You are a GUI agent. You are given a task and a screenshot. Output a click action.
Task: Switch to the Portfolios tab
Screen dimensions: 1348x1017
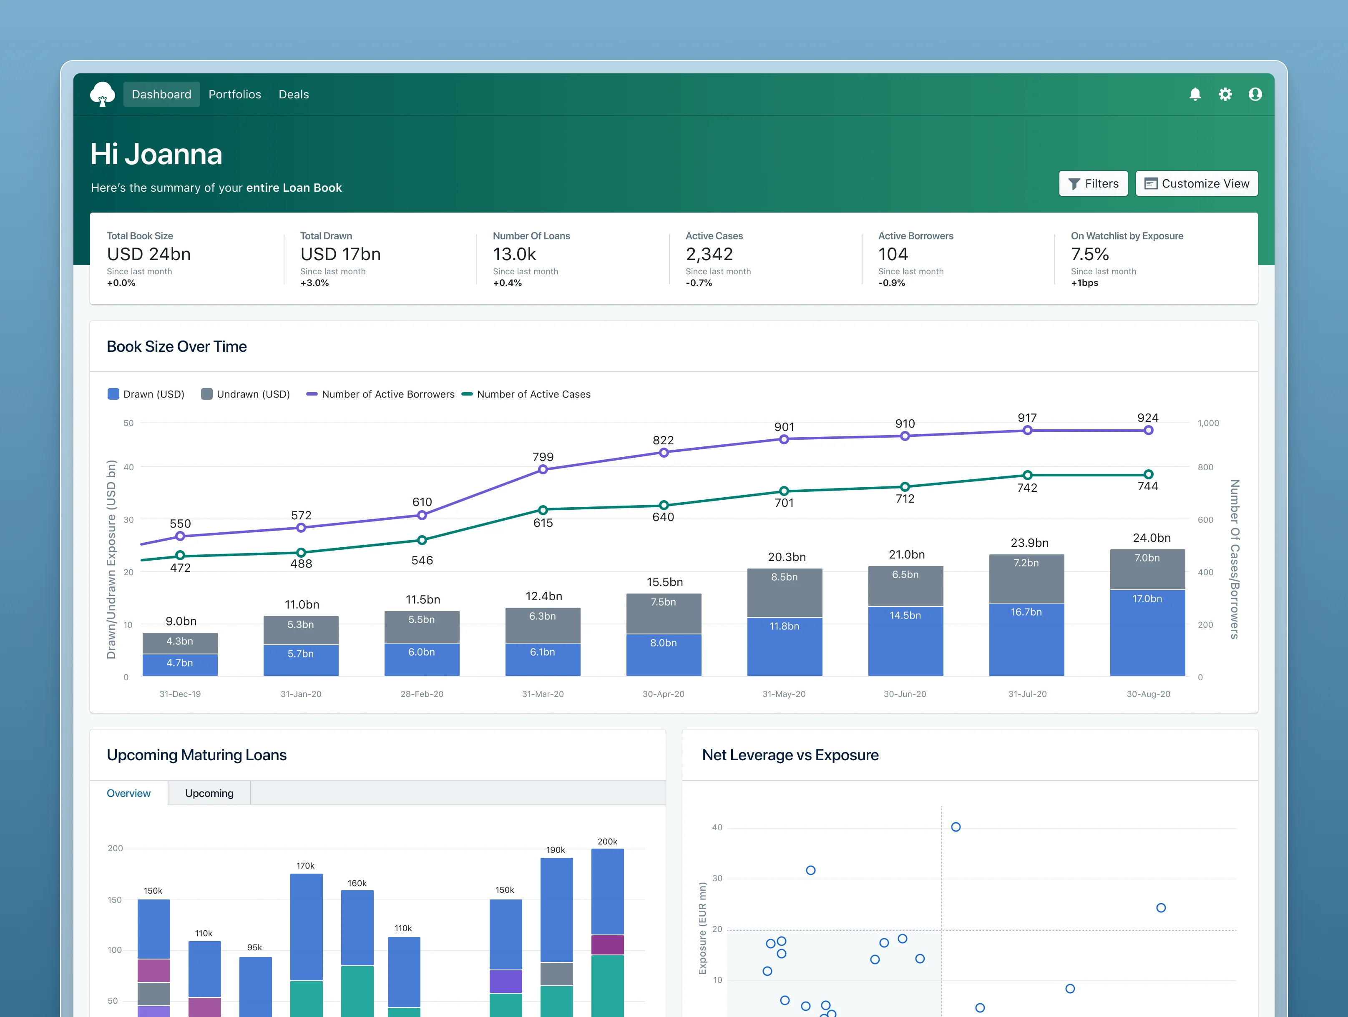[235, 94]
